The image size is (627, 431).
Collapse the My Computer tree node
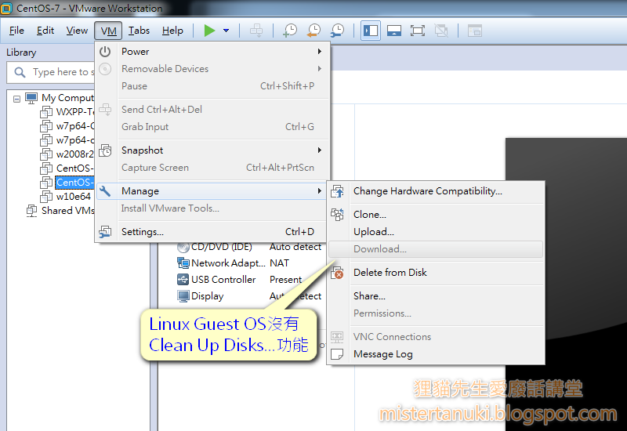tap(16, 99)
